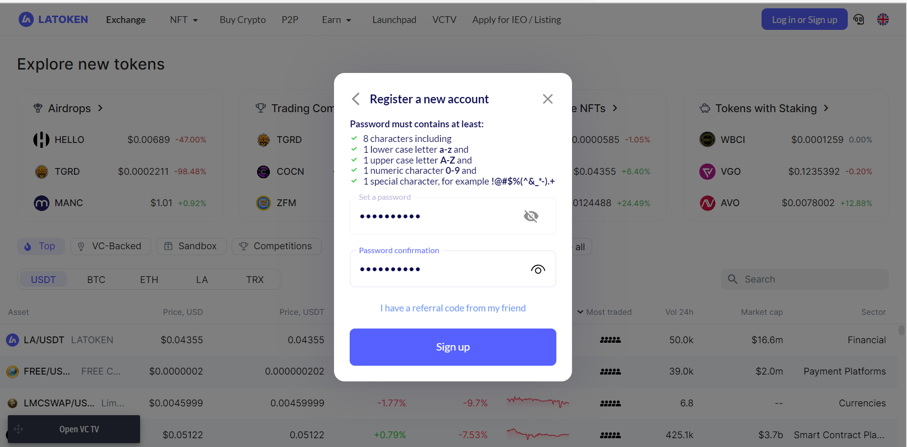The image size is (907, 447).
Task: Click the HELLO token icon
Action: point(42,140)
